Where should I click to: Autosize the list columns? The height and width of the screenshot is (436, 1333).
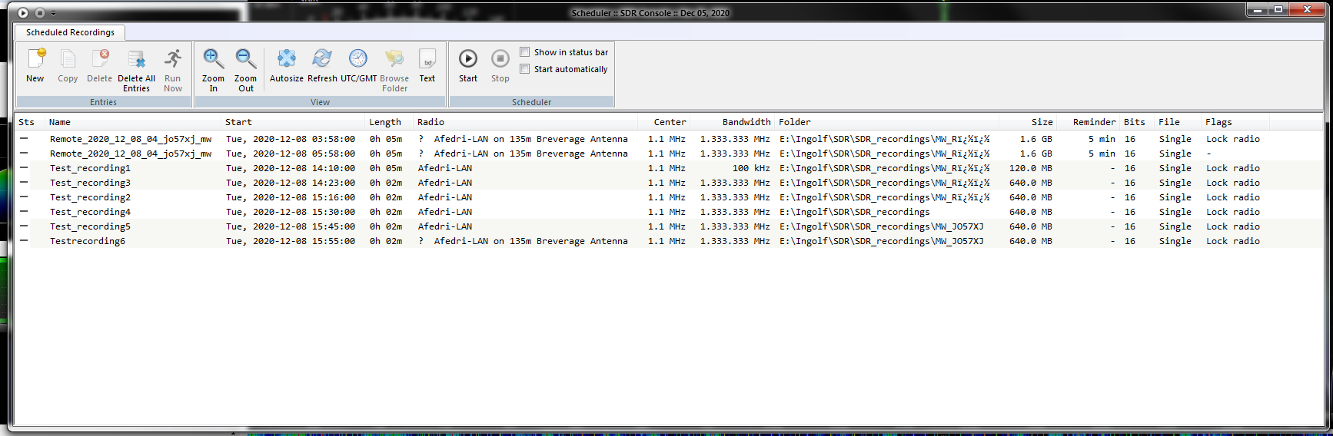pyautogui.click(x=286, y=60)
